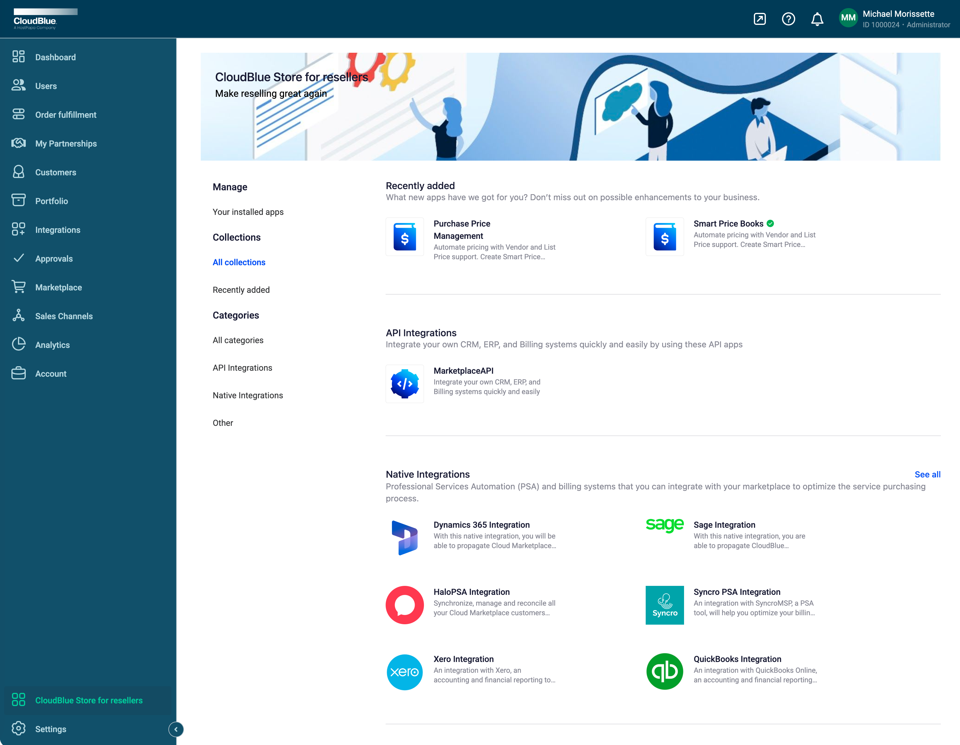Open the MarketplaceAPI app icon
The width and height of the screenshot is (960, 745).
(404, 384)
